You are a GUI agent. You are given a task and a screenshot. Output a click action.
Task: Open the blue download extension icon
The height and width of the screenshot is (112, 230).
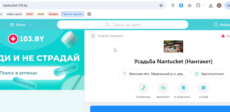pos(181,6)
